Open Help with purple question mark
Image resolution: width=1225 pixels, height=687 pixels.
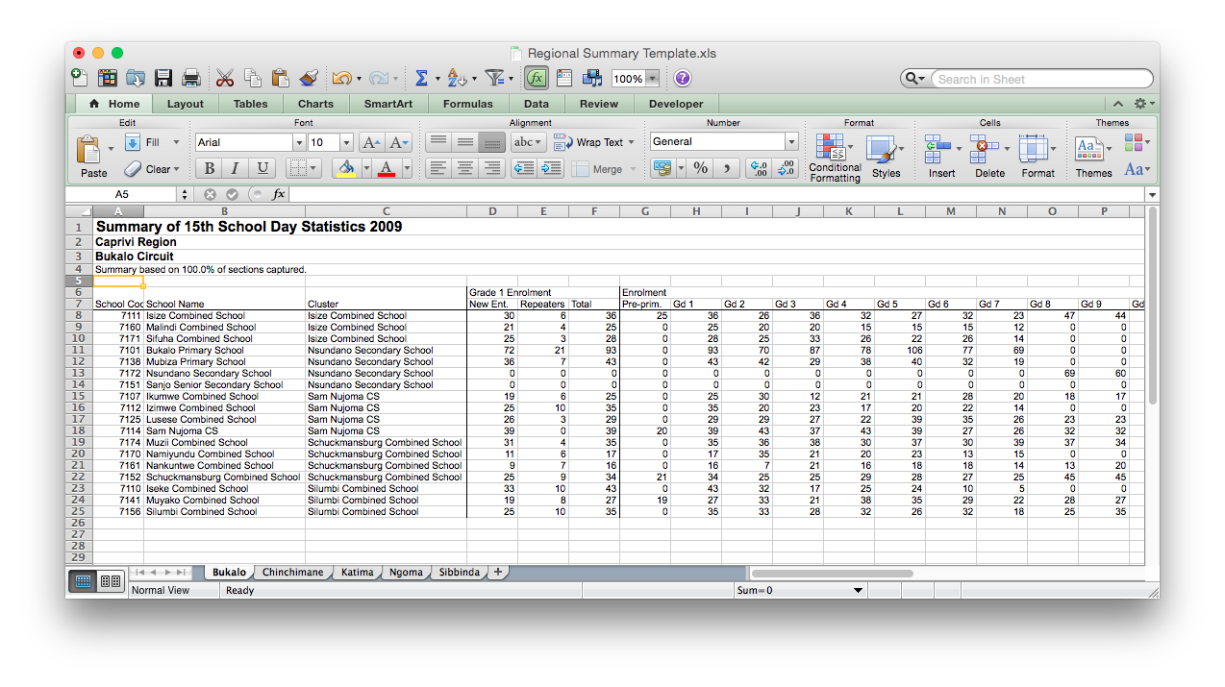click(x=683, y=78)
